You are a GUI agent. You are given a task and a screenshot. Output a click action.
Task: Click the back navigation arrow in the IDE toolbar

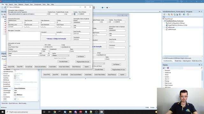102,8
